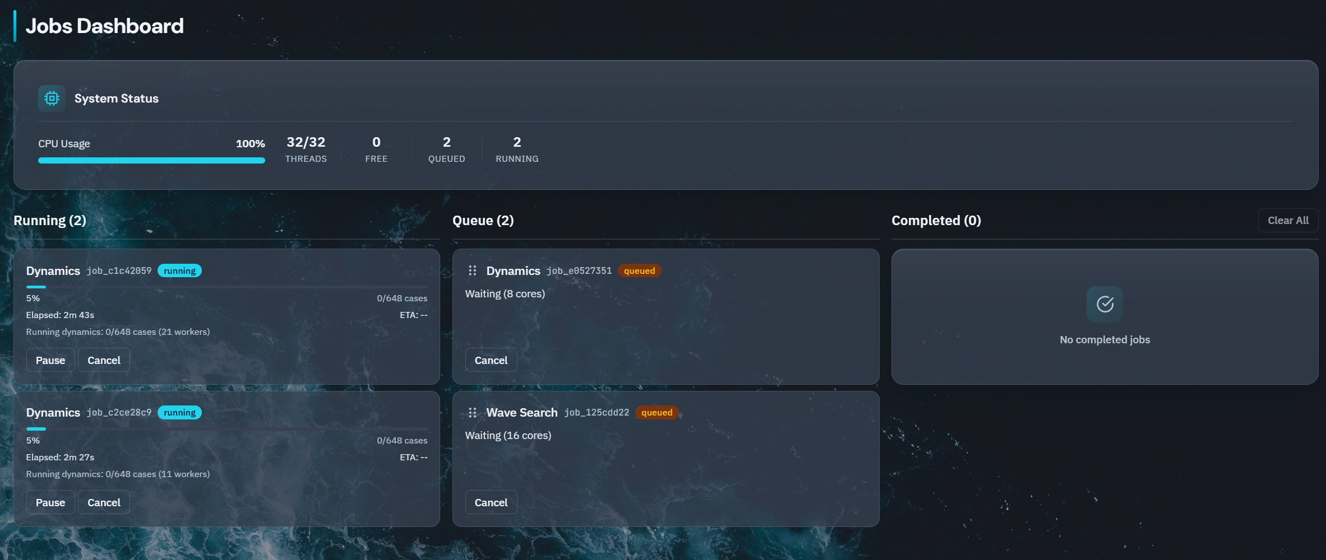Click the queued badge on Wave Search job

click(x=657, y=413)
